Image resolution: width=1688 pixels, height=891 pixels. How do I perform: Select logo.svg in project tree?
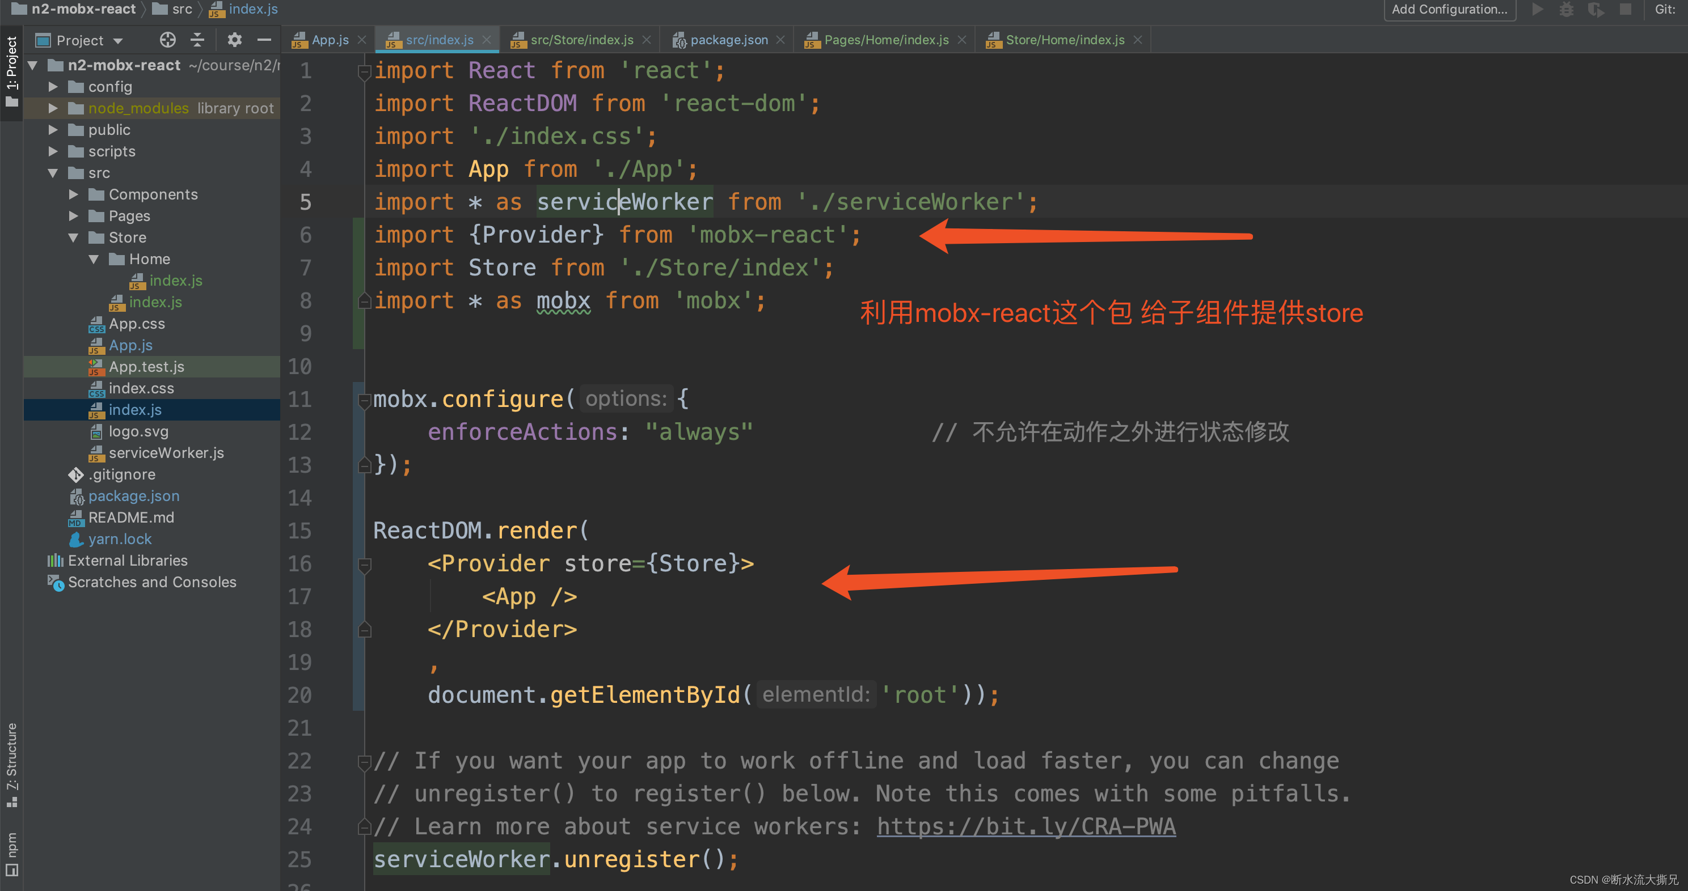click(x=138, y=432)
